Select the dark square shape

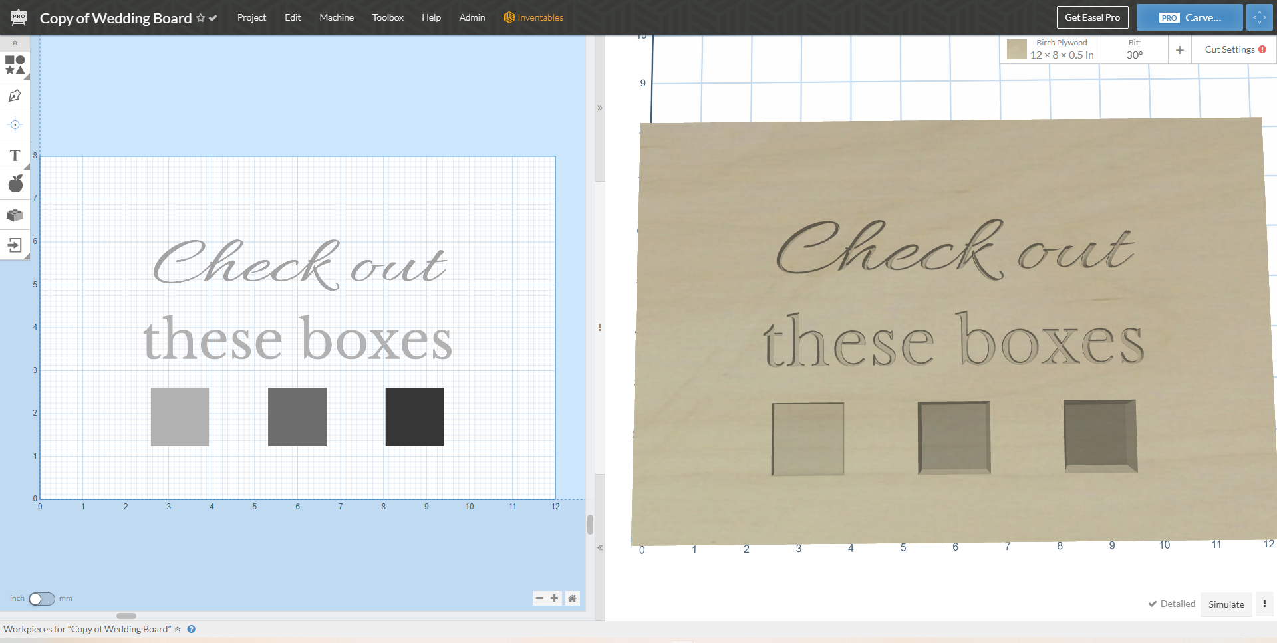tap(414, 417)
